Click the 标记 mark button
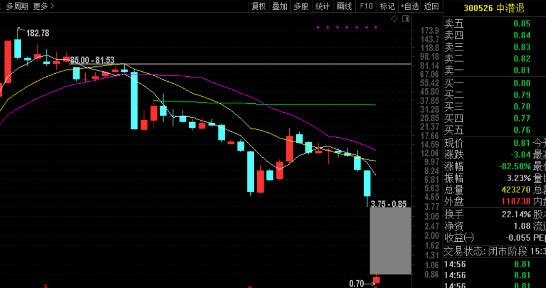 (387, 6)
